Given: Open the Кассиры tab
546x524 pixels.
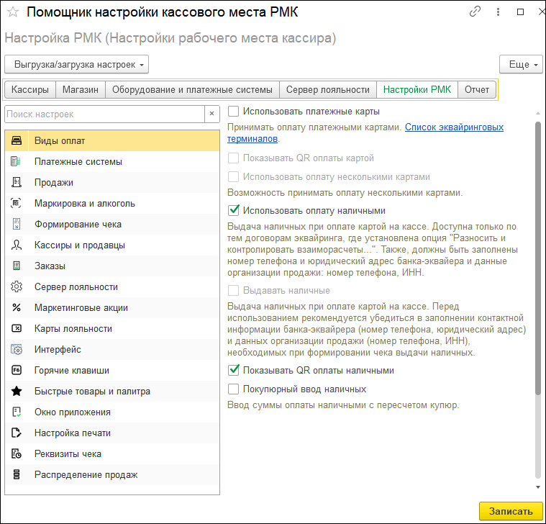Looking at the screenshot, I should coord(30,90).
